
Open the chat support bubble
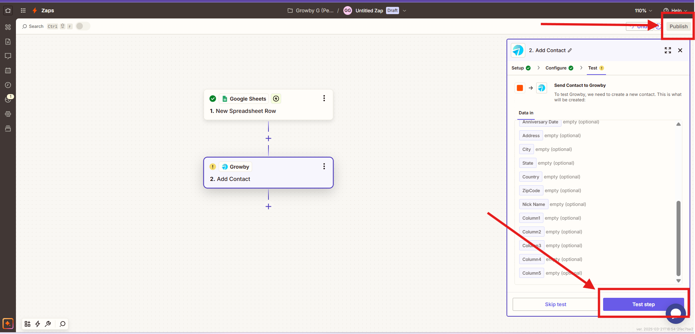pyautogui.click(x=675, y=313)
